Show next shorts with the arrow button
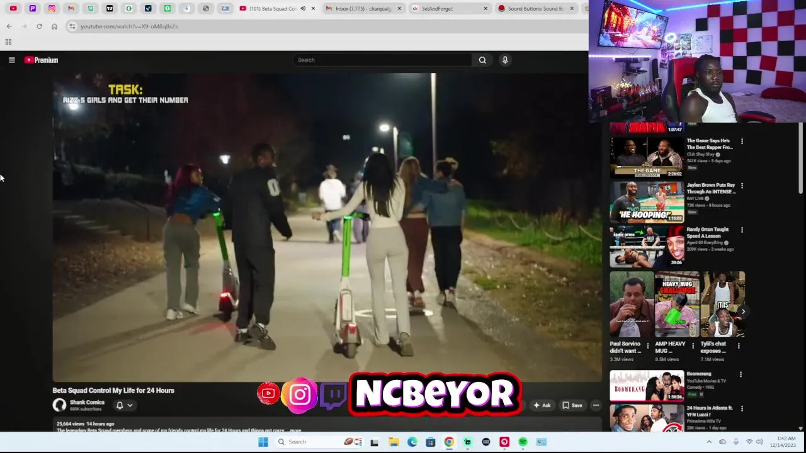 point(743,311)
